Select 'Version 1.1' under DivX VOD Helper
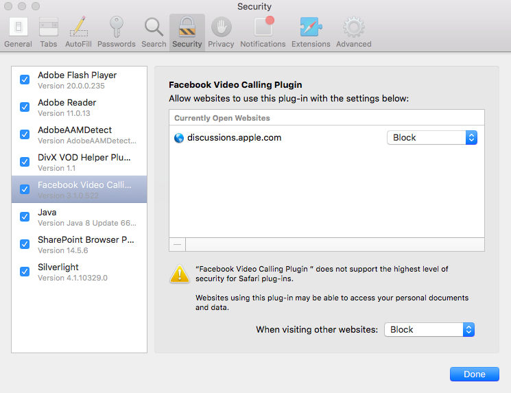The image size is (511, 393). (57, 168)
